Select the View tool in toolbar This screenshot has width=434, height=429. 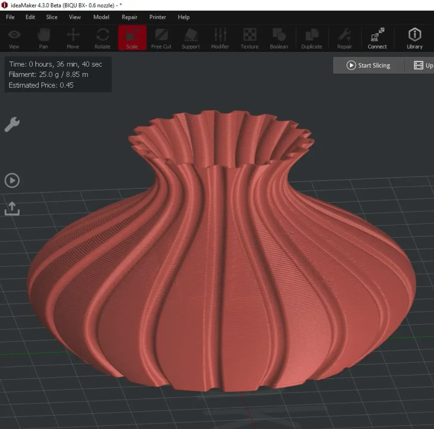tap(14, 38)
